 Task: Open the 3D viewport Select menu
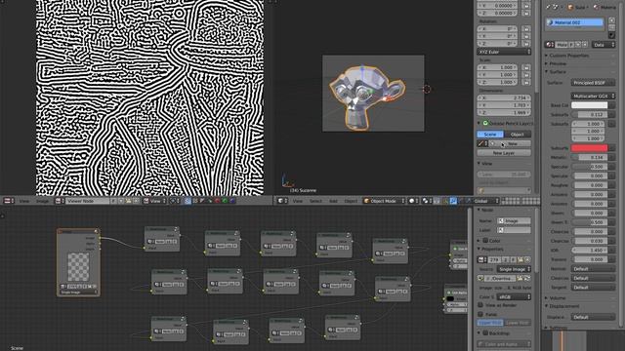(x=315, y=201)
